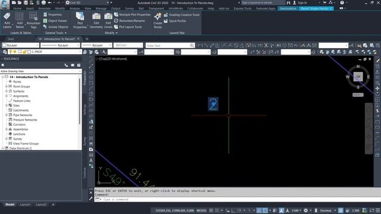Click the Toolspace help icon
Screen dimensions: 381x214
(79, 65)
